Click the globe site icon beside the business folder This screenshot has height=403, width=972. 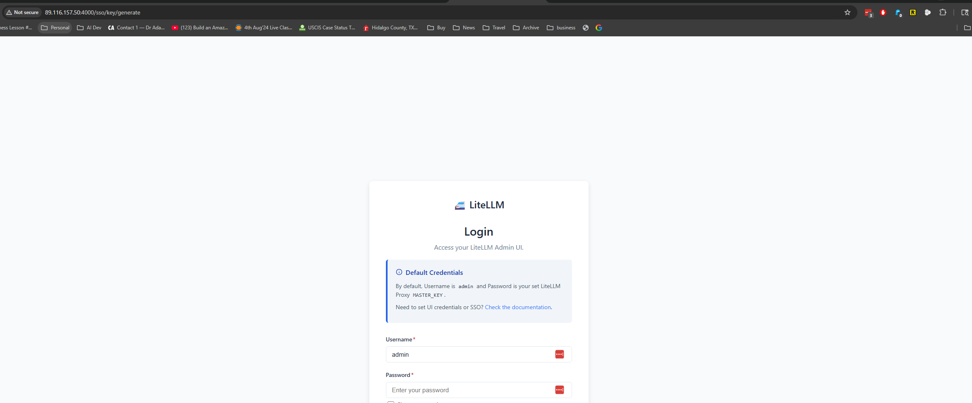[585, 28]
